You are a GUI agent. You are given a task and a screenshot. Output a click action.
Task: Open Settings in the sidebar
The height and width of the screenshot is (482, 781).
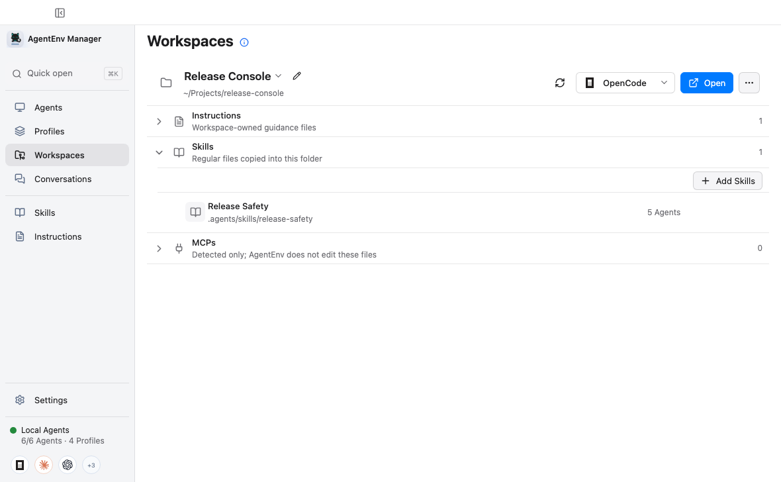click(x=67, y=401)
